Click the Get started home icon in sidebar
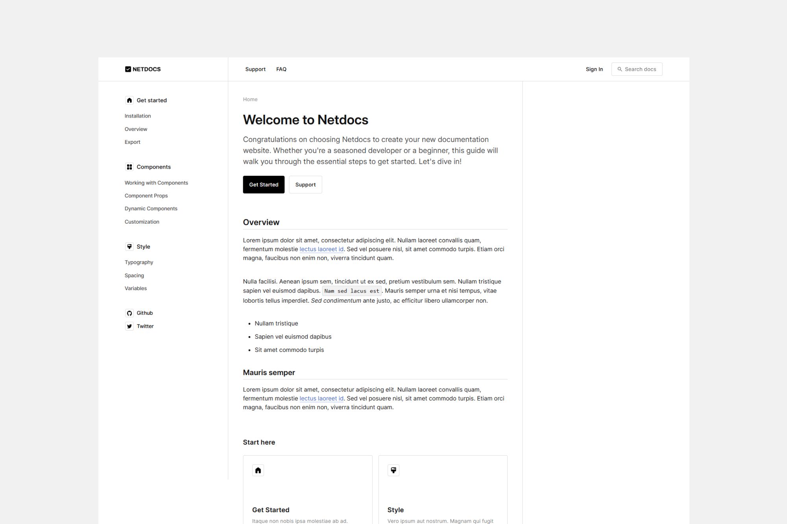The height and width of the screenshot is (524, 787). tap(129, 100)
